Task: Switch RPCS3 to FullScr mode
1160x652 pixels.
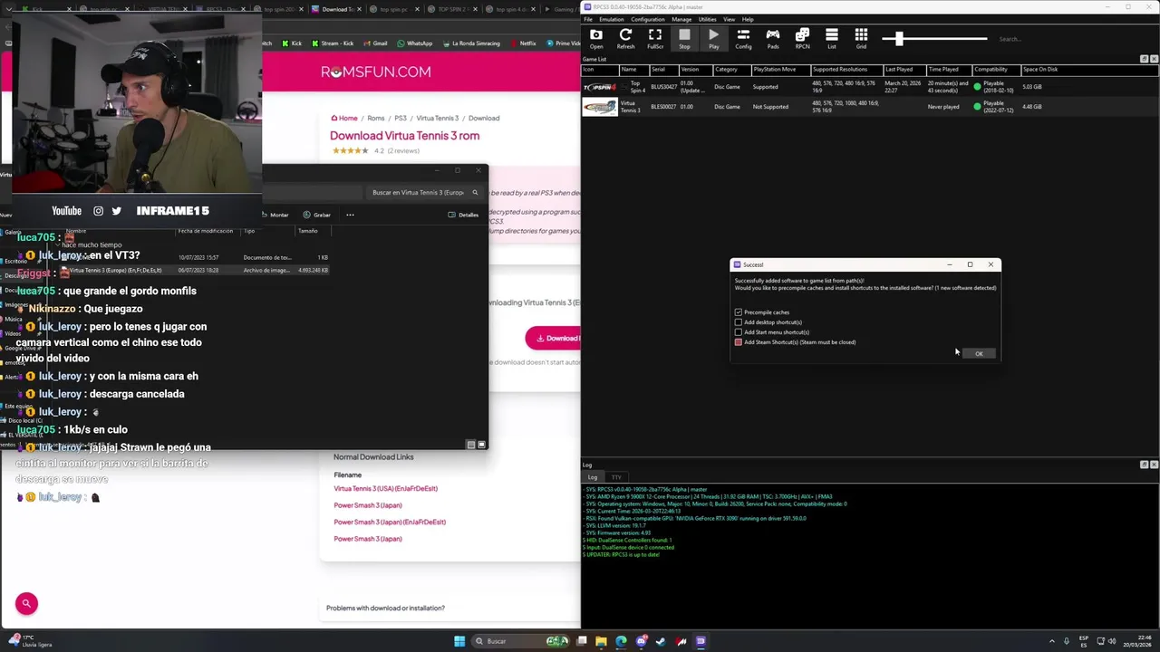Action: [x=654, y=39]
